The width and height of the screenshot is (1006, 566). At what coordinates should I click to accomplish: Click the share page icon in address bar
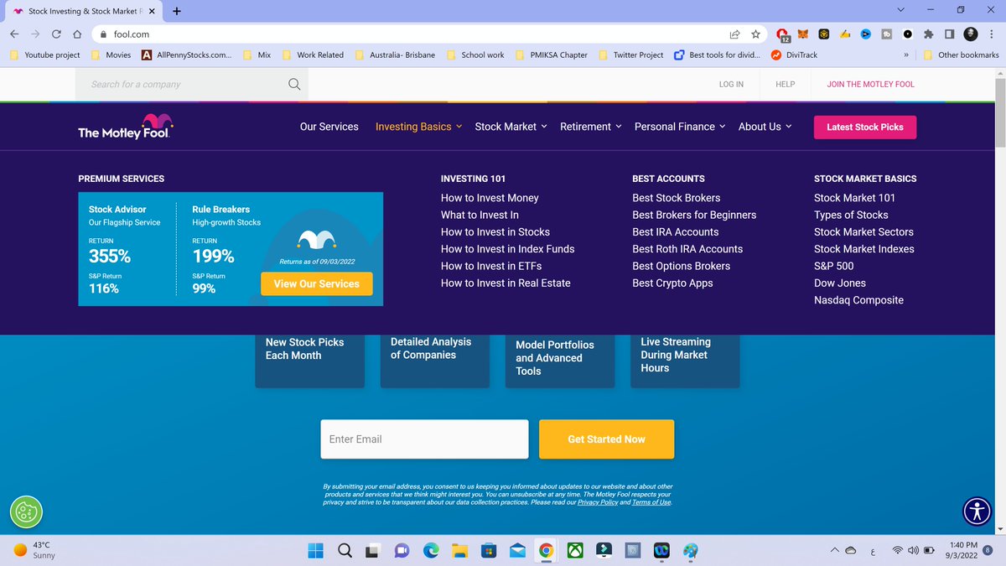(735, 34)
